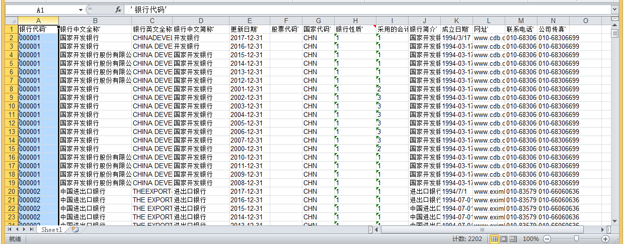Click the zoom slider handle
This screenshot has height=244, width=624.
tap(576, 239)
